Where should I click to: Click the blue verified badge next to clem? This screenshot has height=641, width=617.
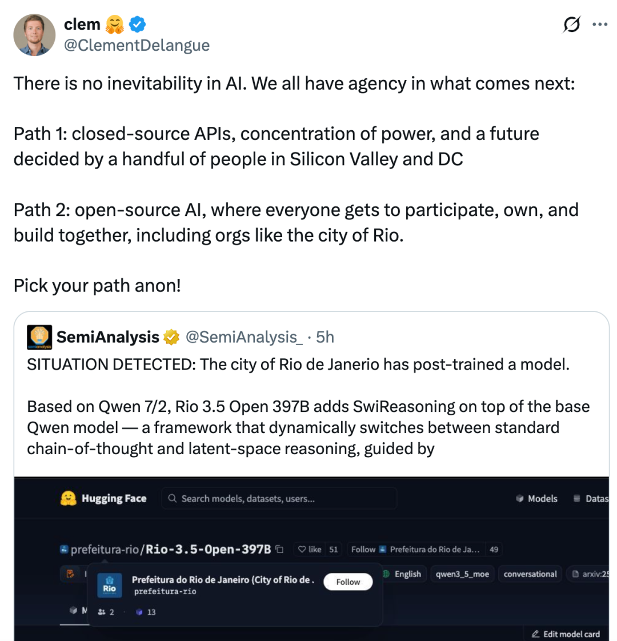137,25
